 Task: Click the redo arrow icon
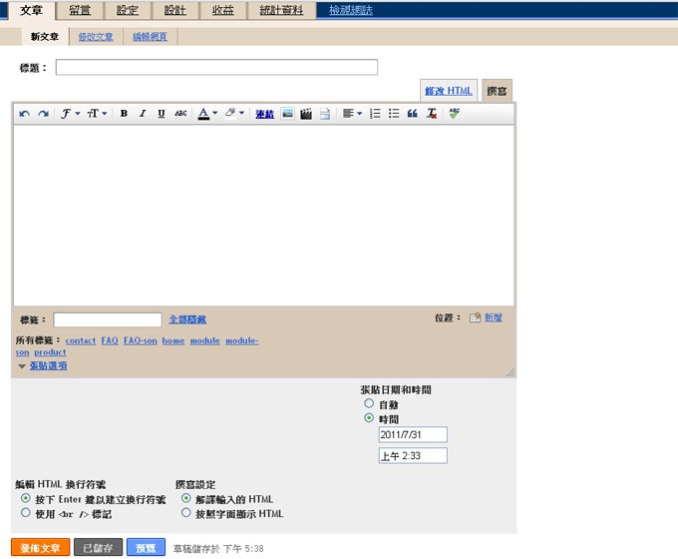43,114
